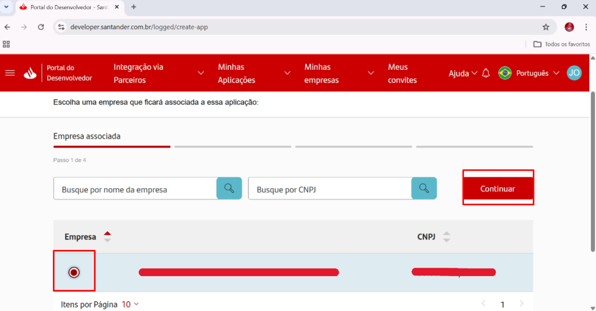Click the CNPJ search magnifier button
The width and height of the screenshot is (596, 311).
(x=424, y=189)
